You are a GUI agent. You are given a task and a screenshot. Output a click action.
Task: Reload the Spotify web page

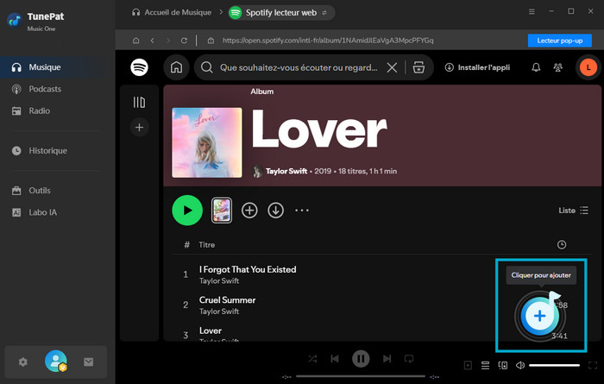click(184, 41)
